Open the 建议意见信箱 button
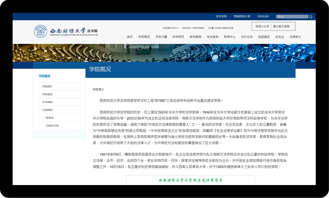 (281, 27)
